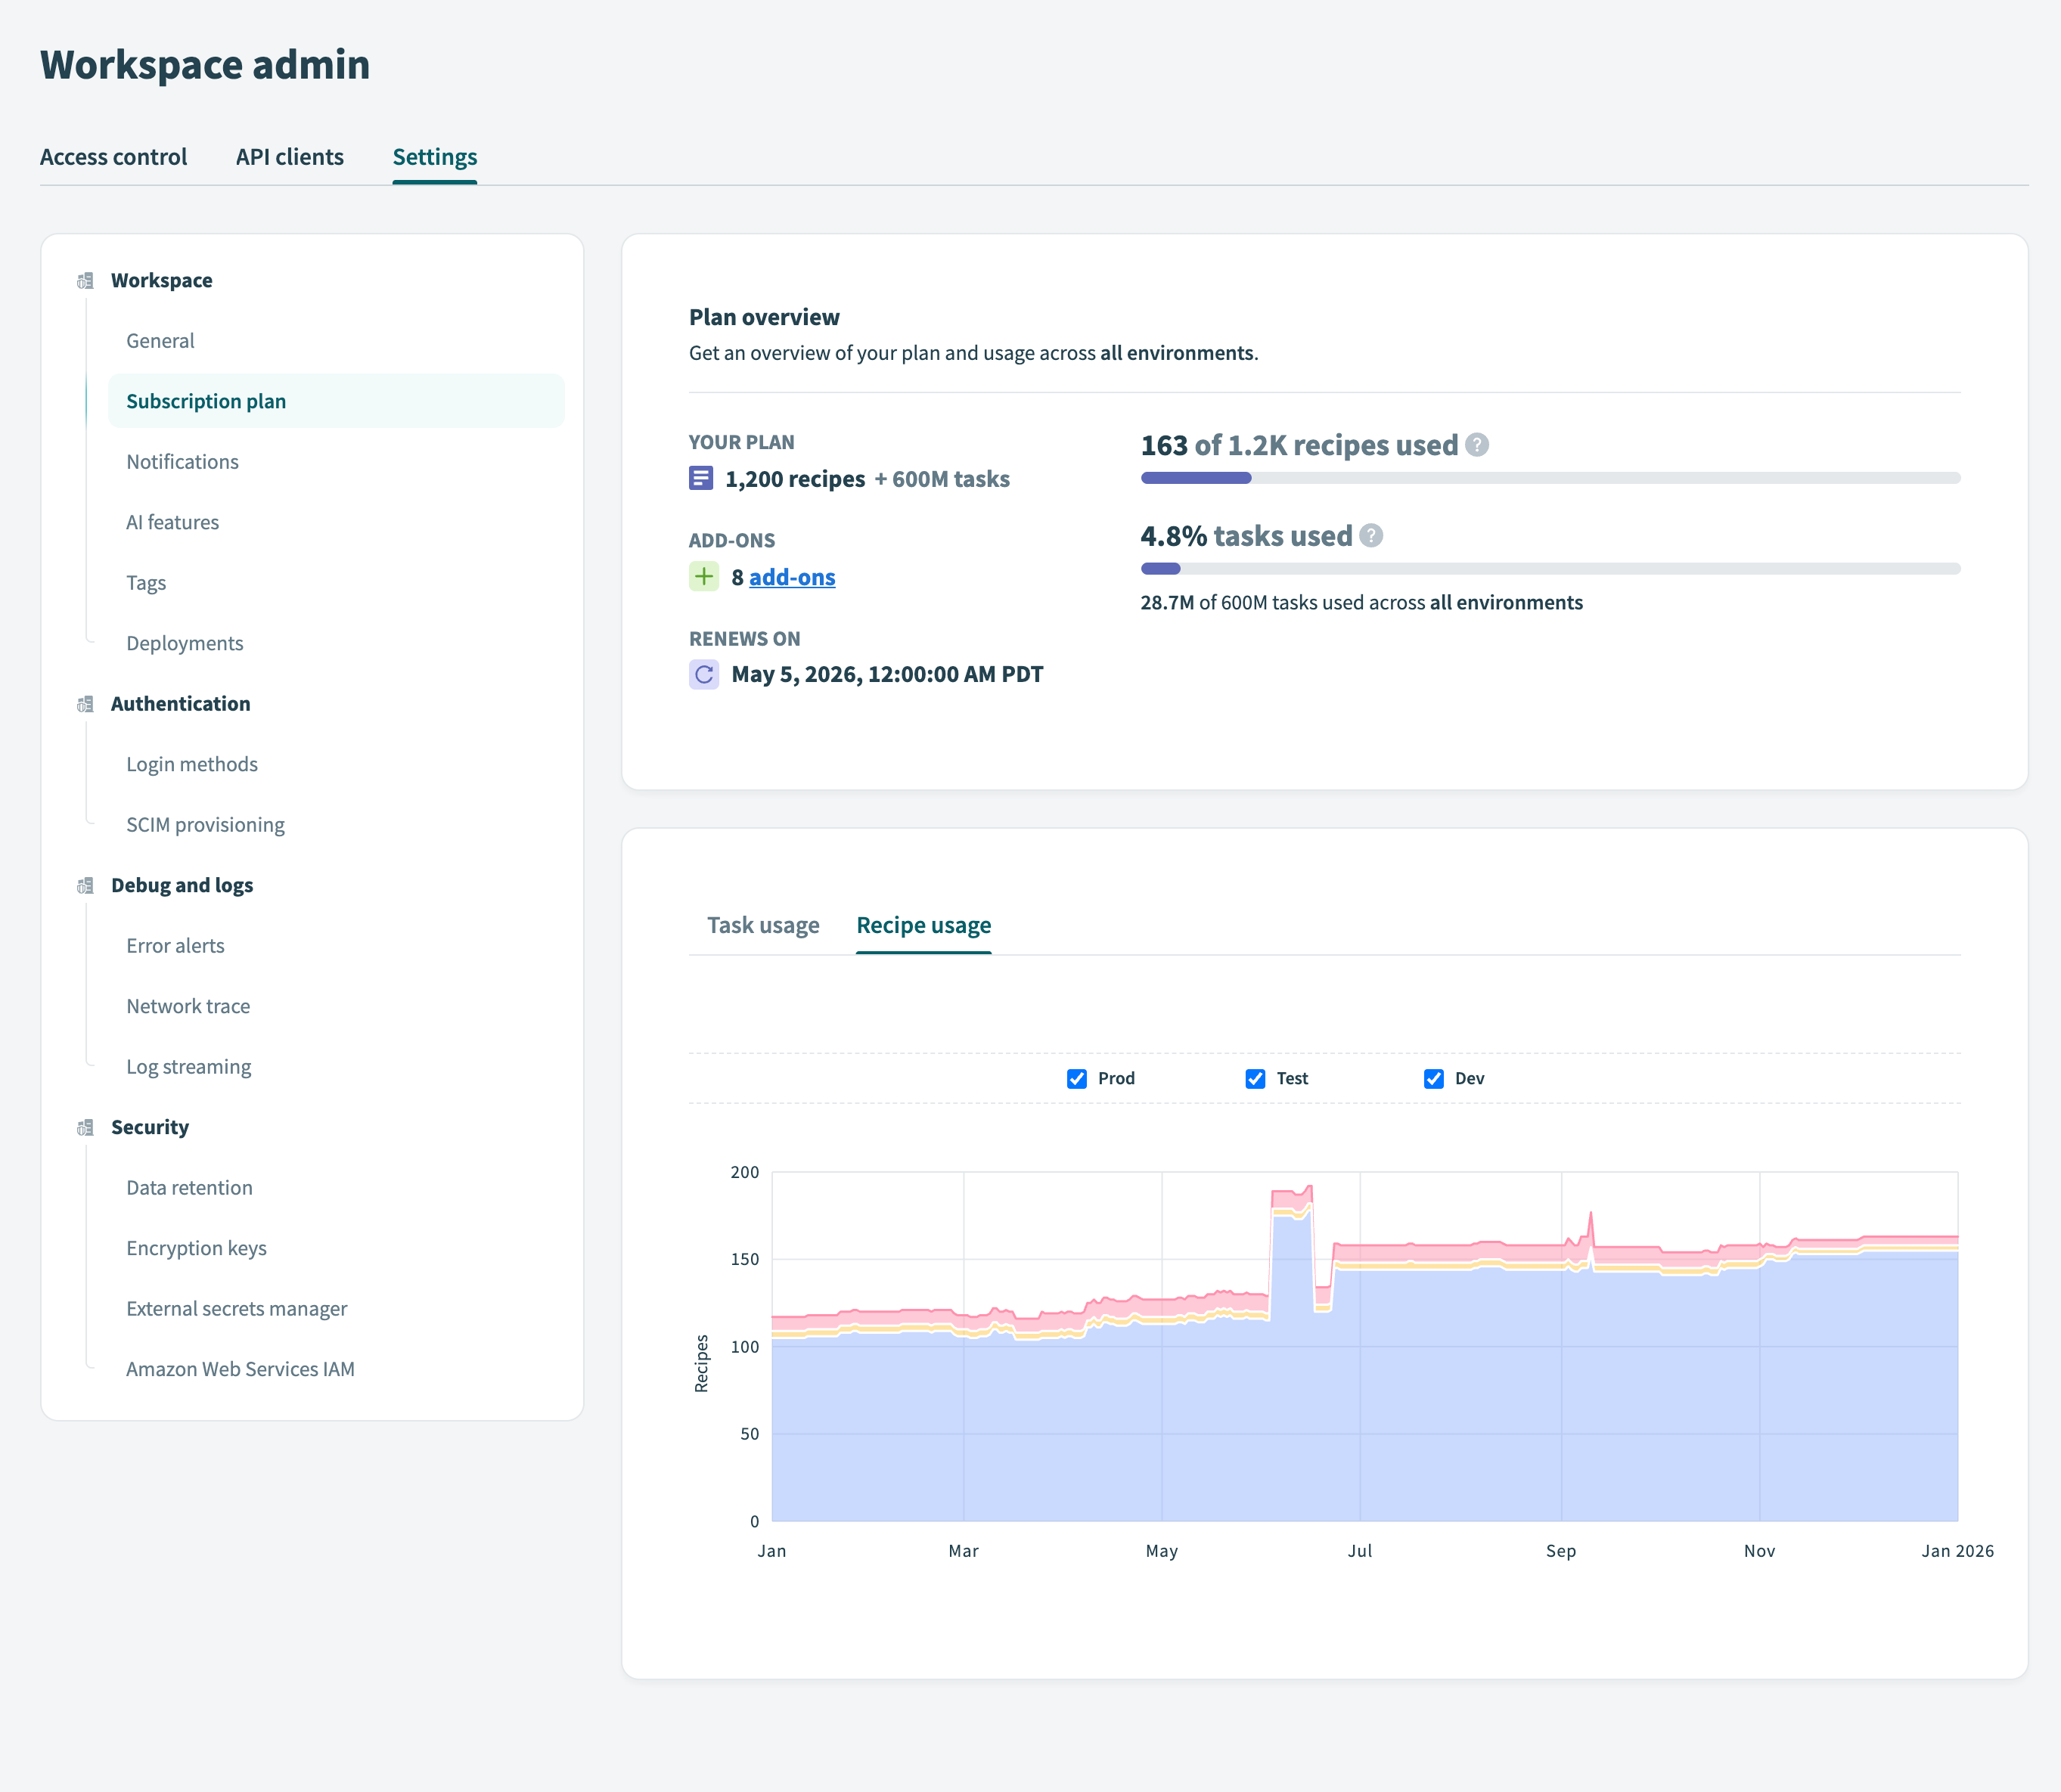Screen dimensions: 2061x1792
Task: Switch to the Task usage tab
Action: click(x=762, y=926)
